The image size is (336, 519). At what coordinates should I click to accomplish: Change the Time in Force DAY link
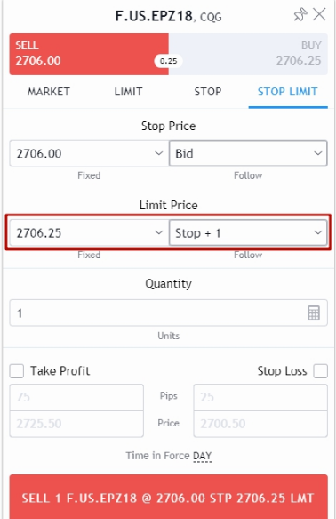pos(202,456)
